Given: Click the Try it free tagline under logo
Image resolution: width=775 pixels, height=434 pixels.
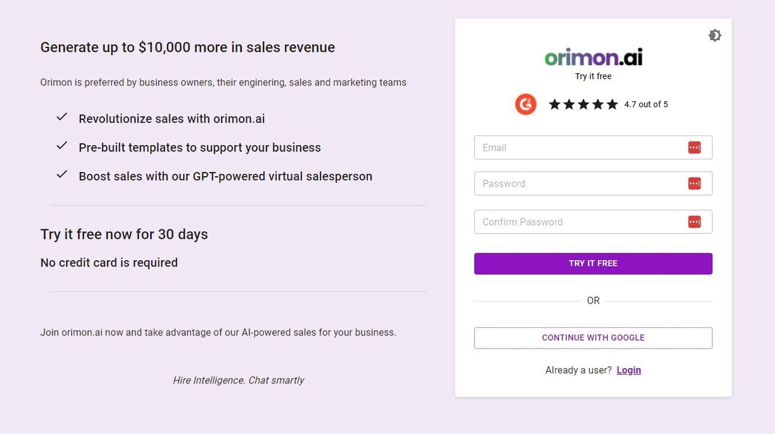Looking at the screenshot, I should click(x=593, y=76).
